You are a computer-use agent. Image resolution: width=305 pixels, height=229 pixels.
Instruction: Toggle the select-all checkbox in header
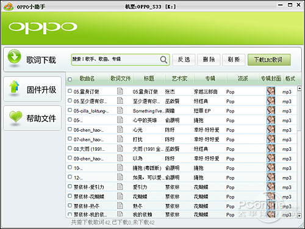(70, 79)
